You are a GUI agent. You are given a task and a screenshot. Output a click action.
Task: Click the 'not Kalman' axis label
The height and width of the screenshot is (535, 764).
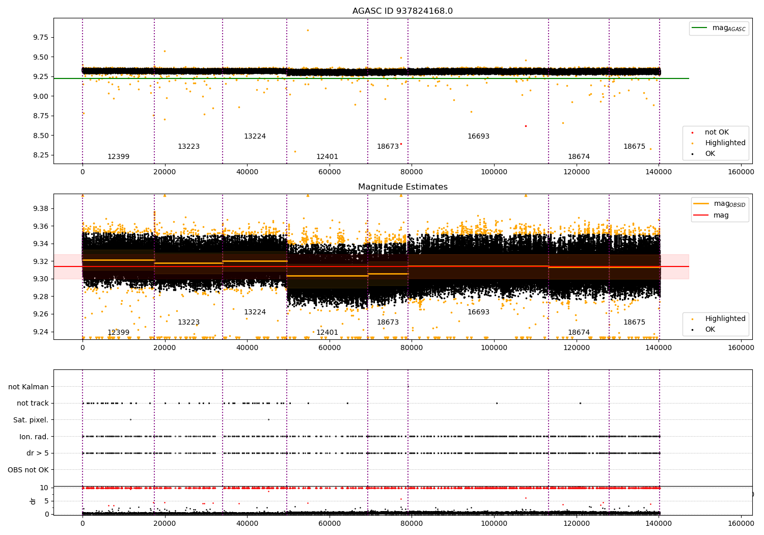pyautogui.click(x=29, y=387)
